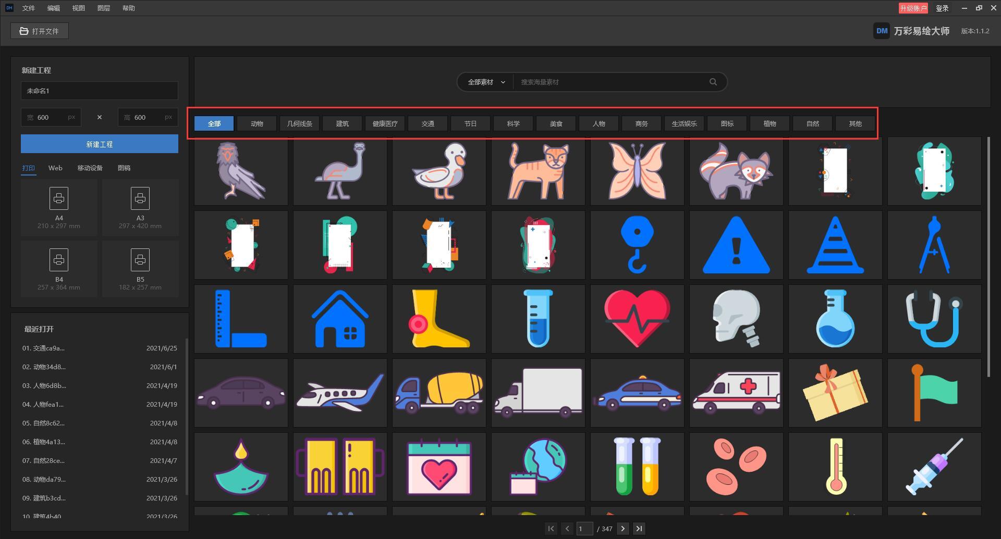Open recent file 05. 自然8c62...

pos(100,423)
